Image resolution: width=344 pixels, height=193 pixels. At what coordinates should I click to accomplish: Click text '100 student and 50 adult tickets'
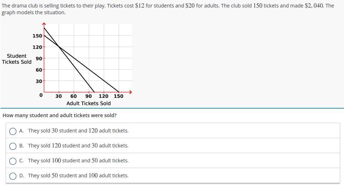coord(89,160)
